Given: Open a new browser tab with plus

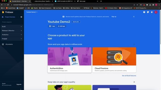Looking at the screenshot, I should (x=101, y=1).
